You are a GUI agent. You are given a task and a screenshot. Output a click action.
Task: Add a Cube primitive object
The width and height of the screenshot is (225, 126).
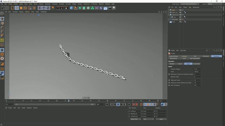pos(71,8)
